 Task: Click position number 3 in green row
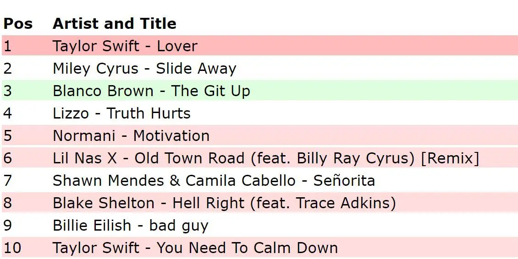(8, 91)
